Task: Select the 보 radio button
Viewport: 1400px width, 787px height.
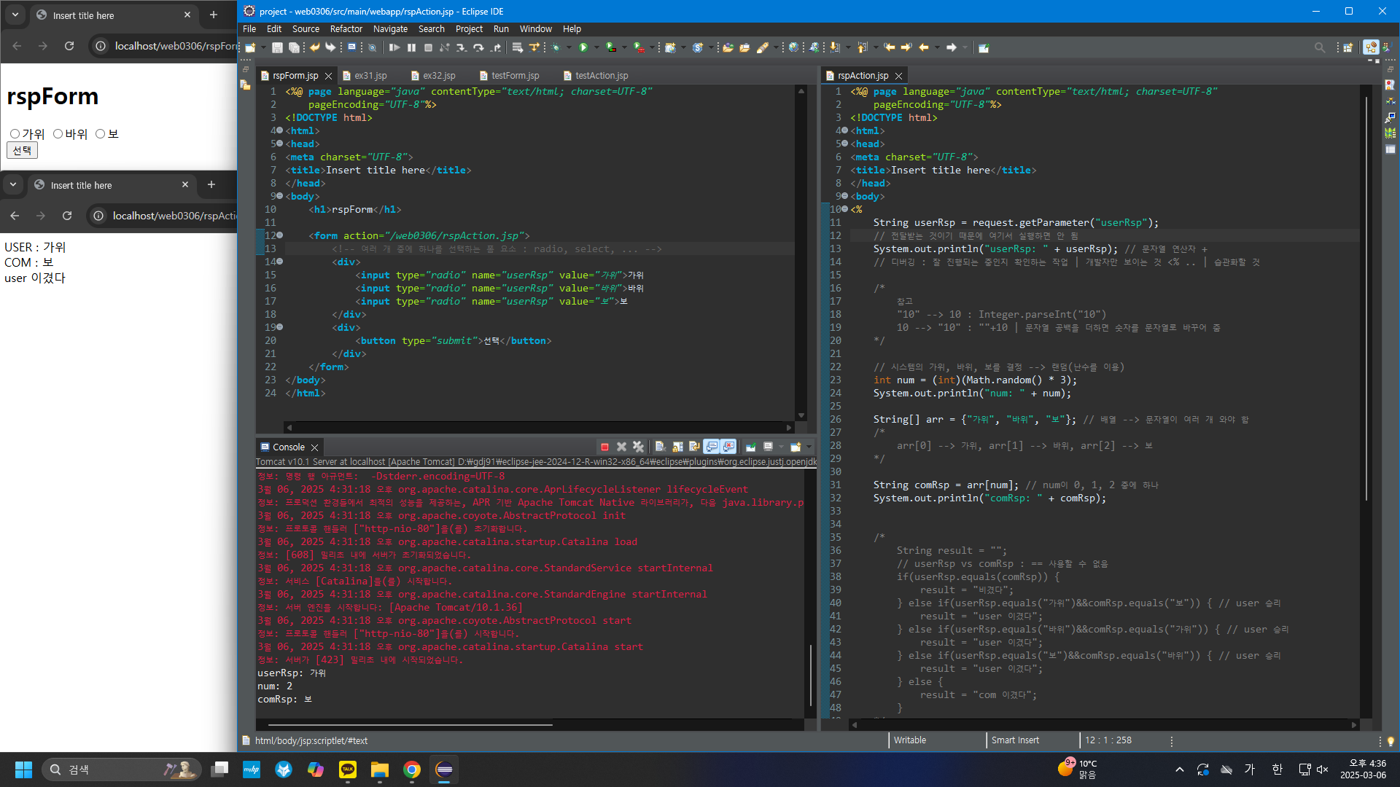Action: pyautogui.click(x=101, y=134)
